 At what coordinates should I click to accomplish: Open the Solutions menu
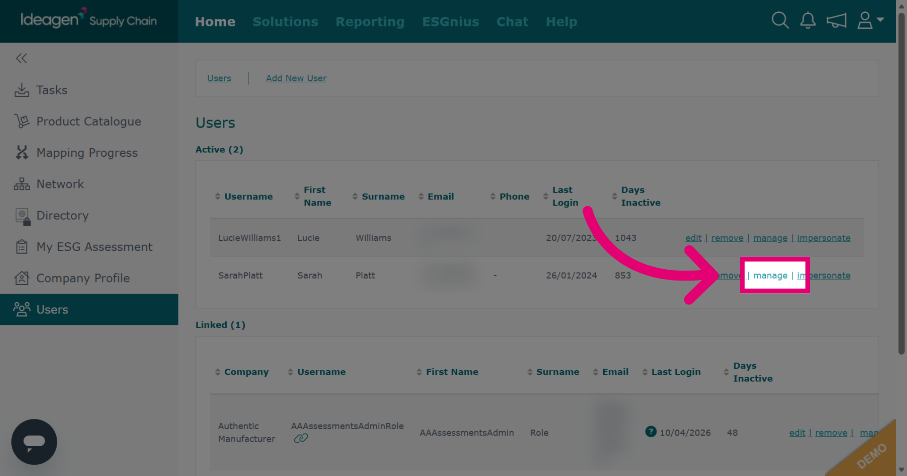coord(285,22)
